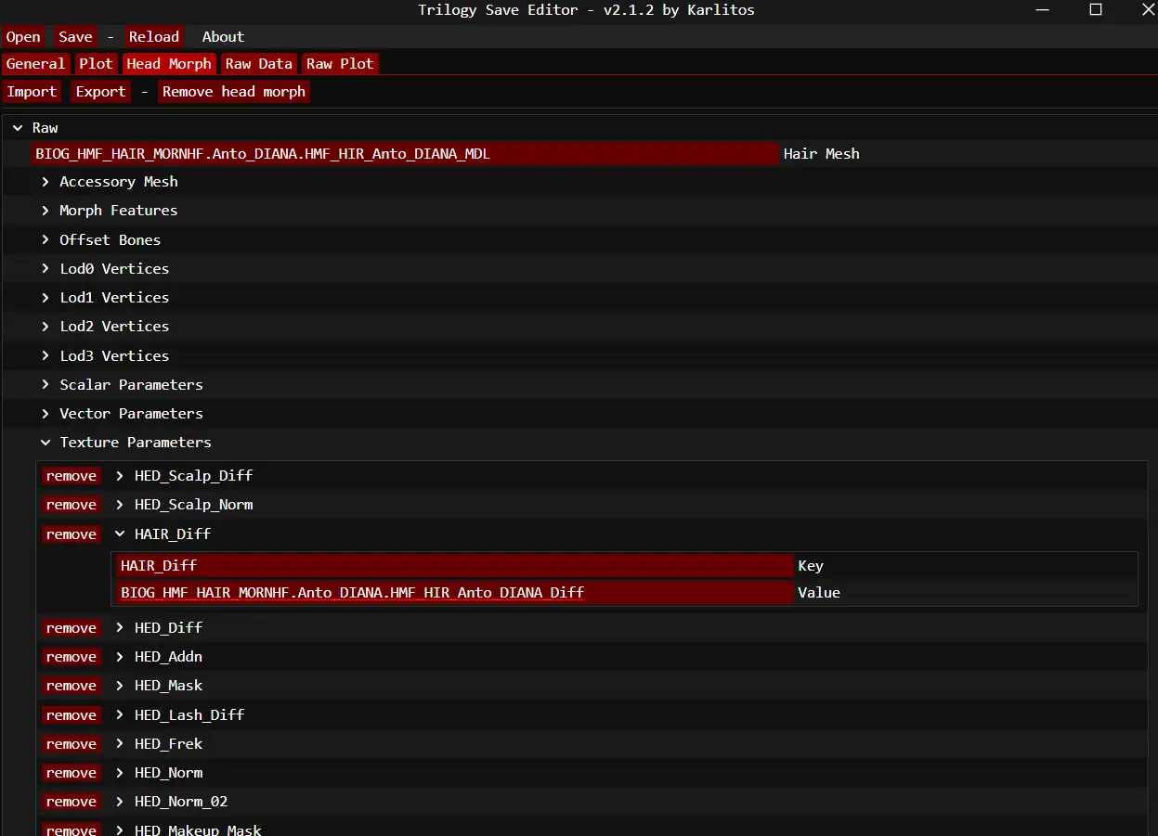Expand the HED_Mask entry

120,686
